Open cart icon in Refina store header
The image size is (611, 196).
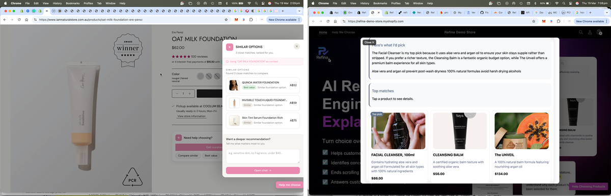click(x=599, y=32)
